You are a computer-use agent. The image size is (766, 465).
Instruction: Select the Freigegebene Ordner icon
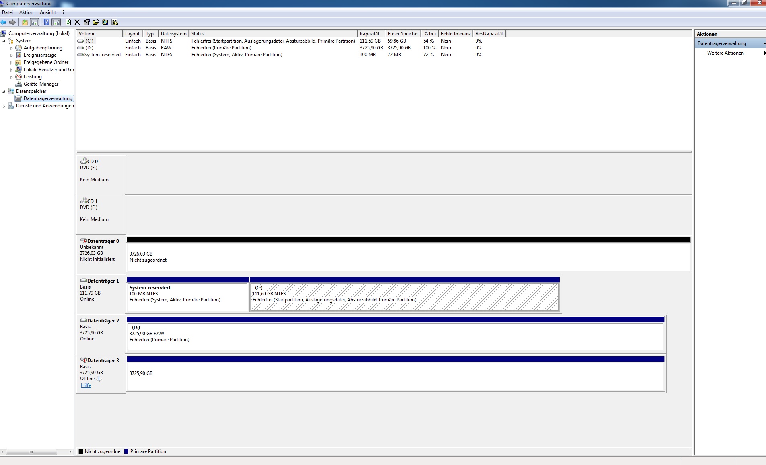tap(19, 62)
